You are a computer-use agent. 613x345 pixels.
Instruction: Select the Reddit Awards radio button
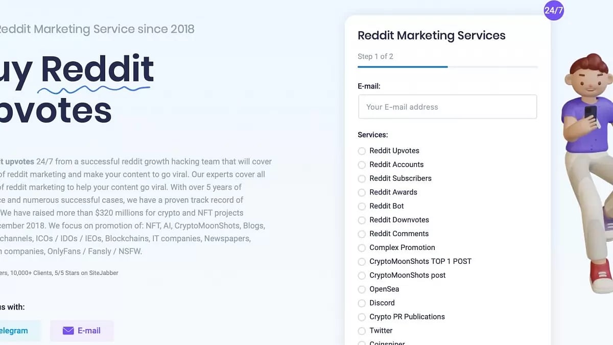pos(362,192)
